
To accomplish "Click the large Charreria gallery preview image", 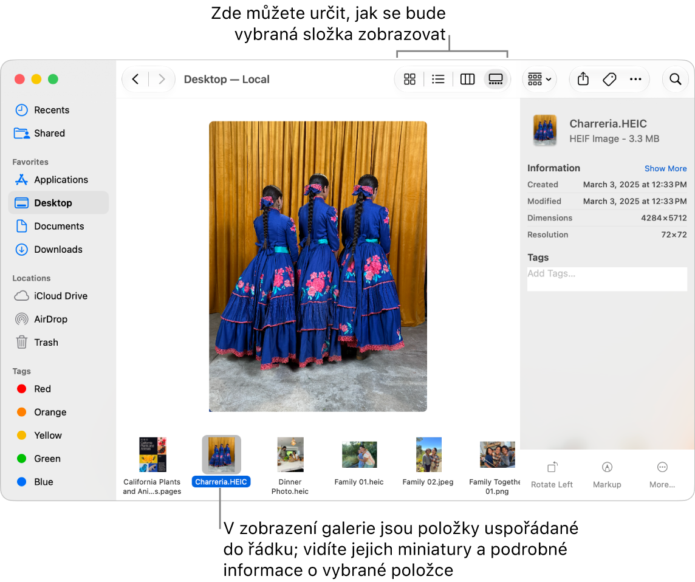I will pyautogui.click(x=318, y=267).
